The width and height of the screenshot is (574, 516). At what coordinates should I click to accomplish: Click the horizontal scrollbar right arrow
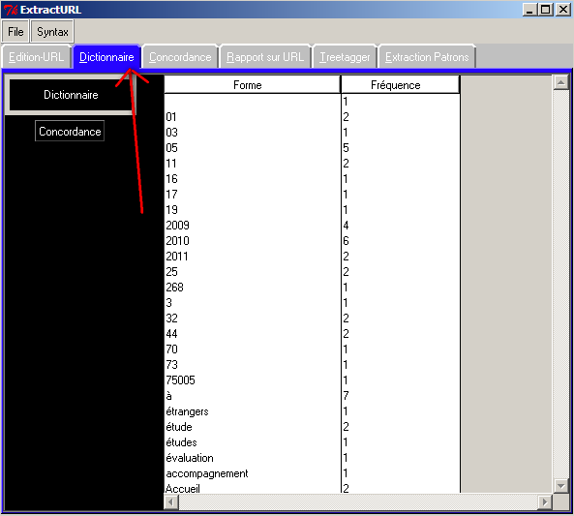(545, 501)
